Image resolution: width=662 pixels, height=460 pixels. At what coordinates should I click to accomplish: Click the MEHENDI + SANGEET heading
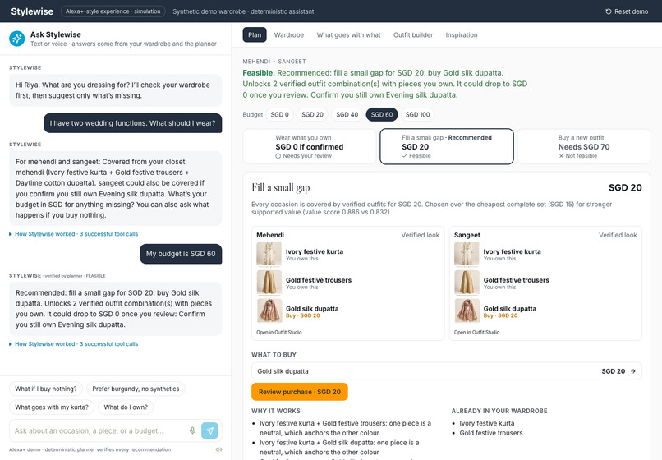click(274, 62)
